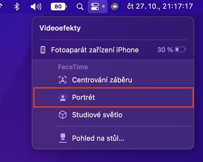
Task: Click the iPhone battery level icon
Action: click(x=181, y=50)
